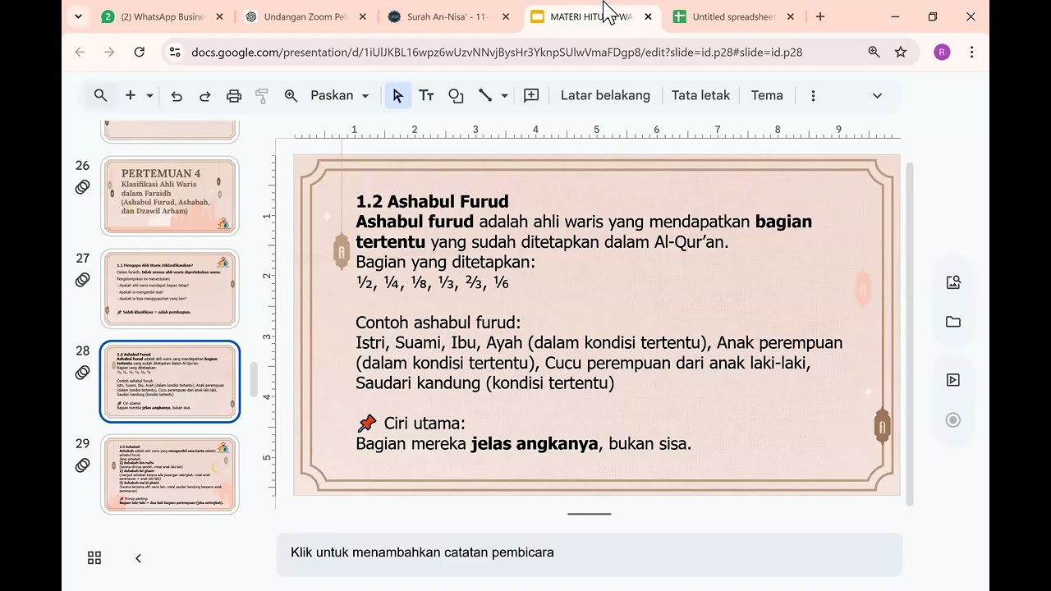Add a comment with comment icon

pos(531,96)
